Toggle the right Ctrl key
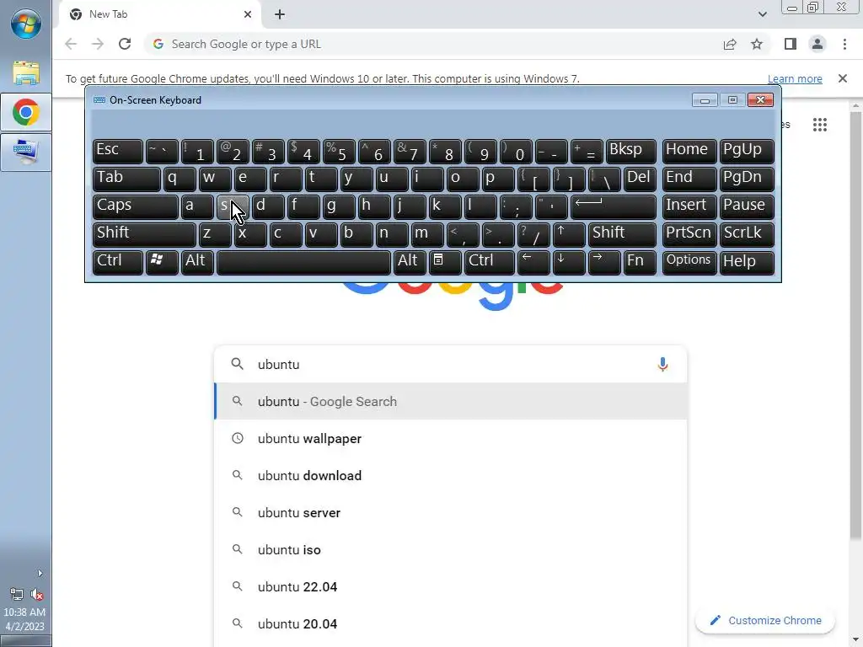 click(490, 262)
